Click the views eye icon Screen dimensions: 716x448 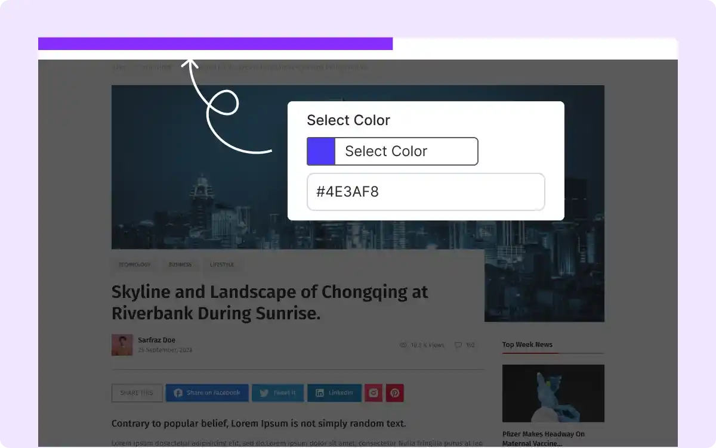(403, 345)
